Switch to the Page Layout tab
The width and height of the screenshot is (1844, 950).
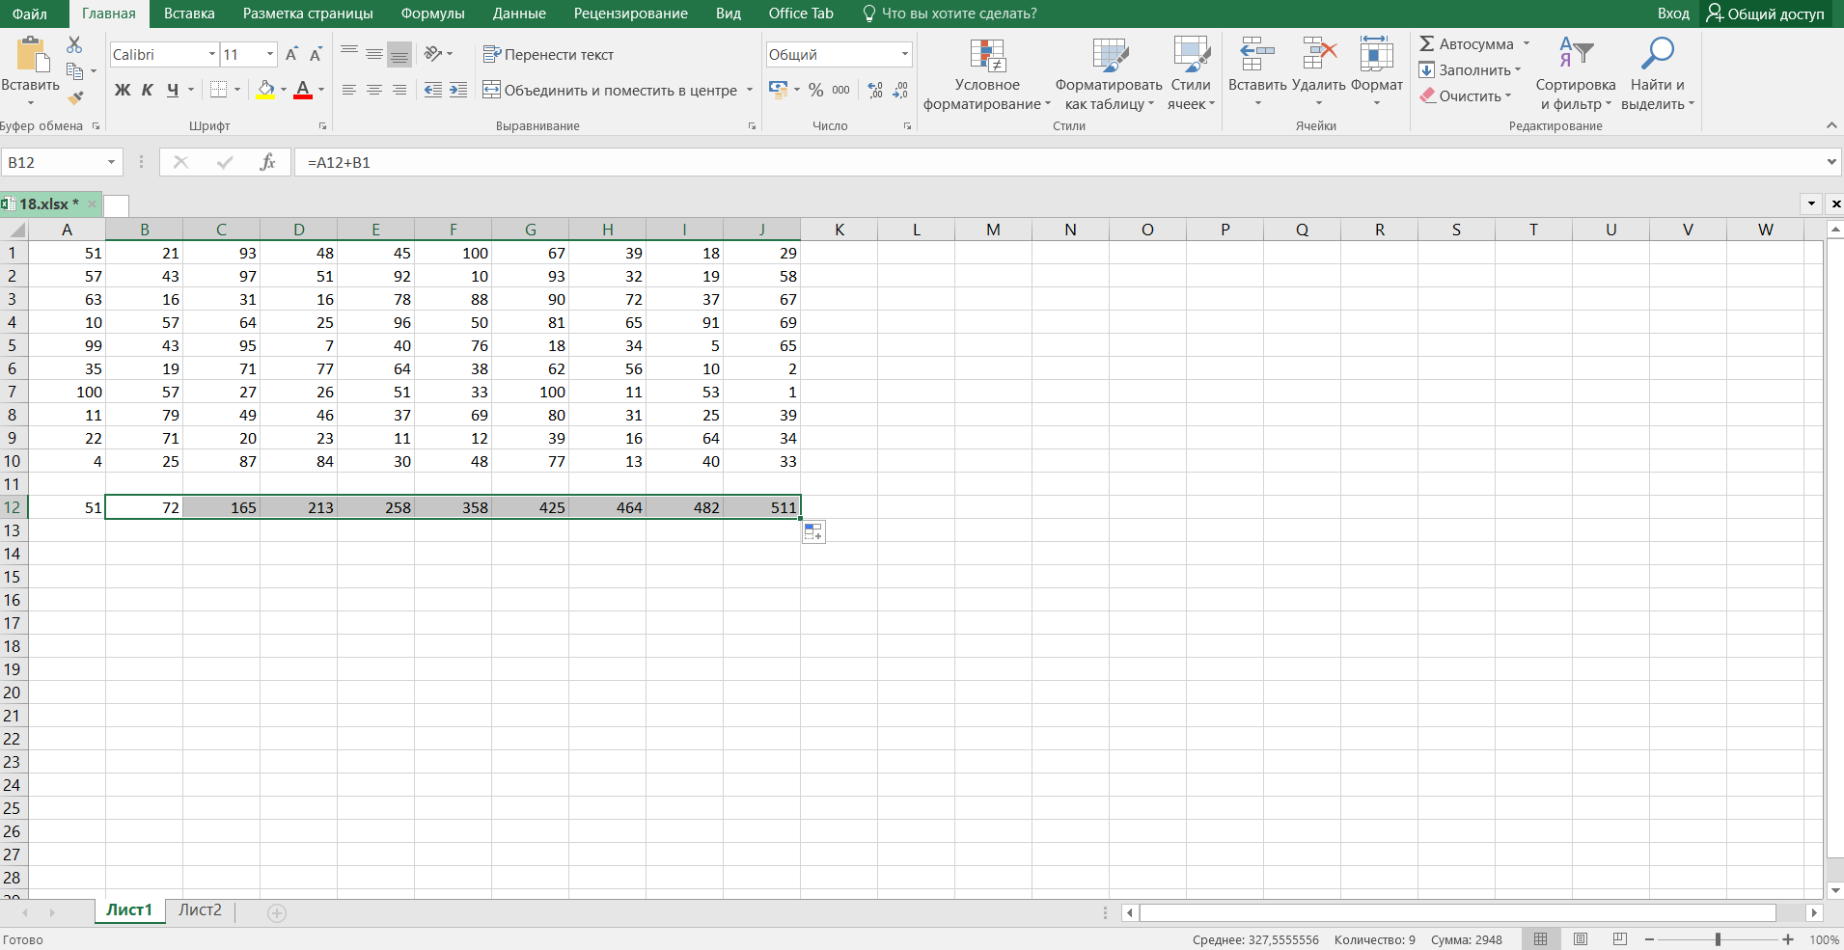(308, 14)
